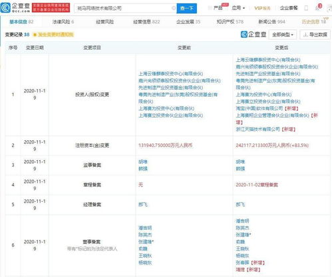Click the 变更前 column header
This screenshot has height=277, width=332.
pos(184,48)
